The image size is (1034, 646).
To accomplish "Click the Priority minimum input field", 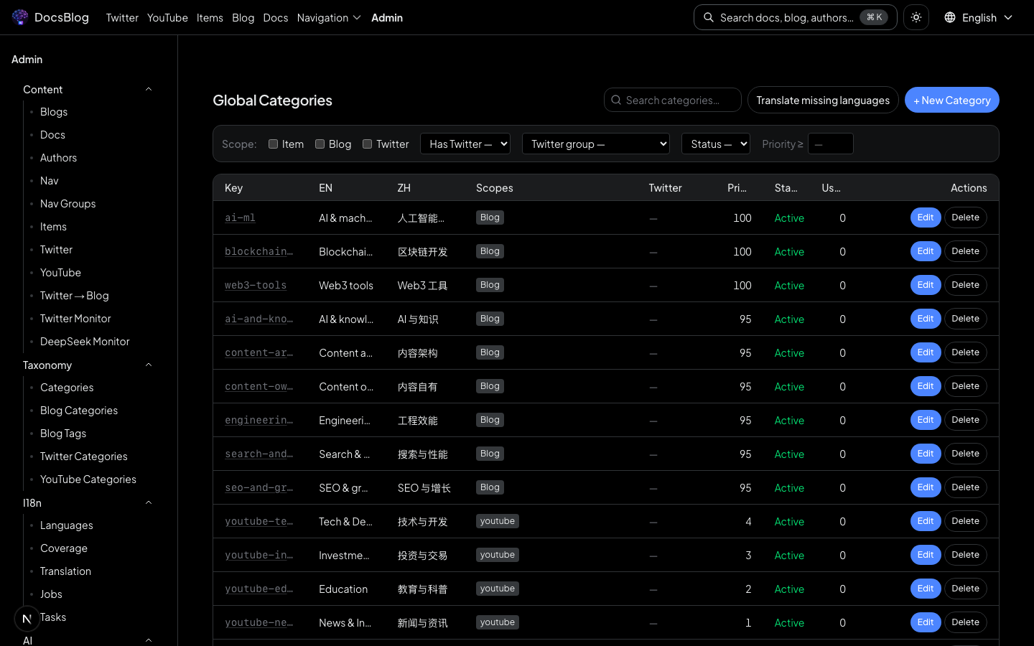I will tap(831, 144).
